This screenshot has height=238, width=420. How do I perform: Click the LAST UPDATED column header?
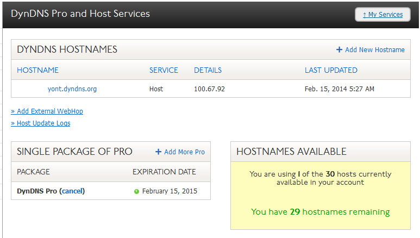pyautogui.click(x=331, y=70)
